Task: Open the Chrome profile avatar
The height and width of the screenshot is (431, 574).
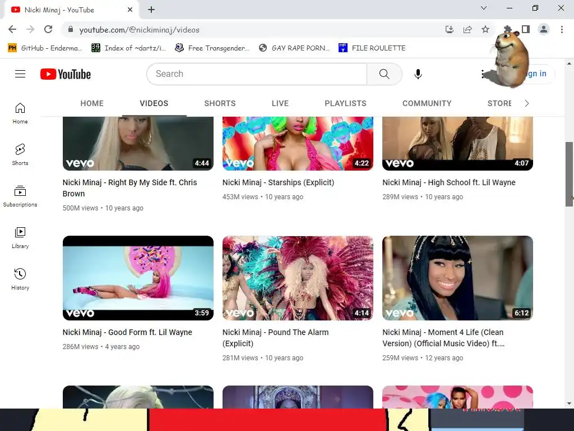Action: [x=544, y=29]
